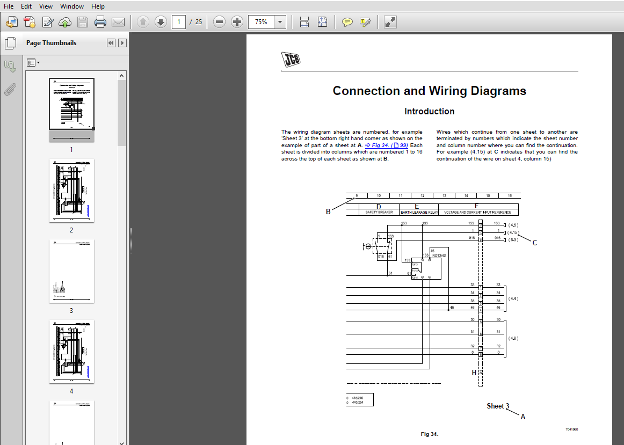
Task: Go to next page with down arrow
Action: coord(161,22)
